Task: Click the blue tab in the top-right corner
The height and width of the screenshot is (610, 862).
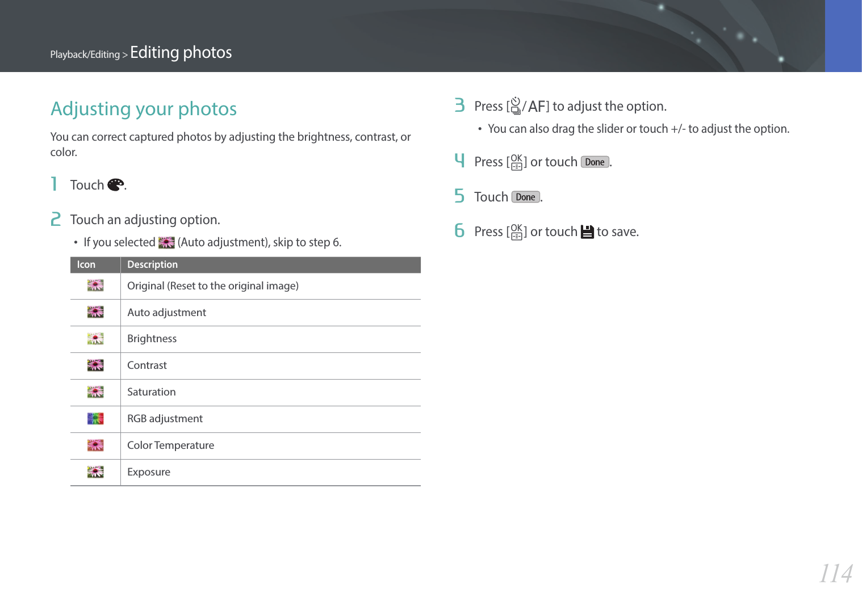Action: [x=843, y=36]
